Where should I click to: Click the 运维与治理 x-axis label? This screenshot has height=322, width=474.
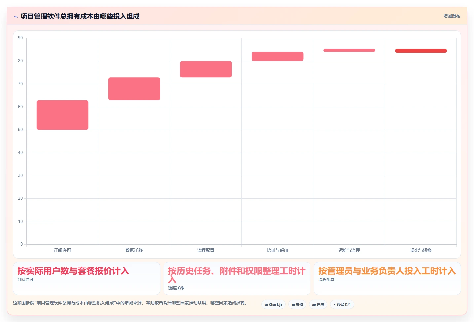click(x=349, y=250)
